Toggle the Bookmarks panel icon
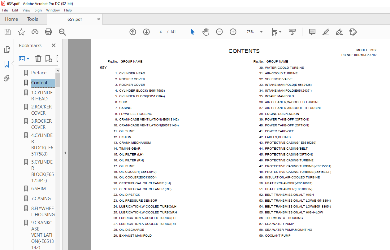The width and height of the screenshot is (390, 250). point(7,64)
